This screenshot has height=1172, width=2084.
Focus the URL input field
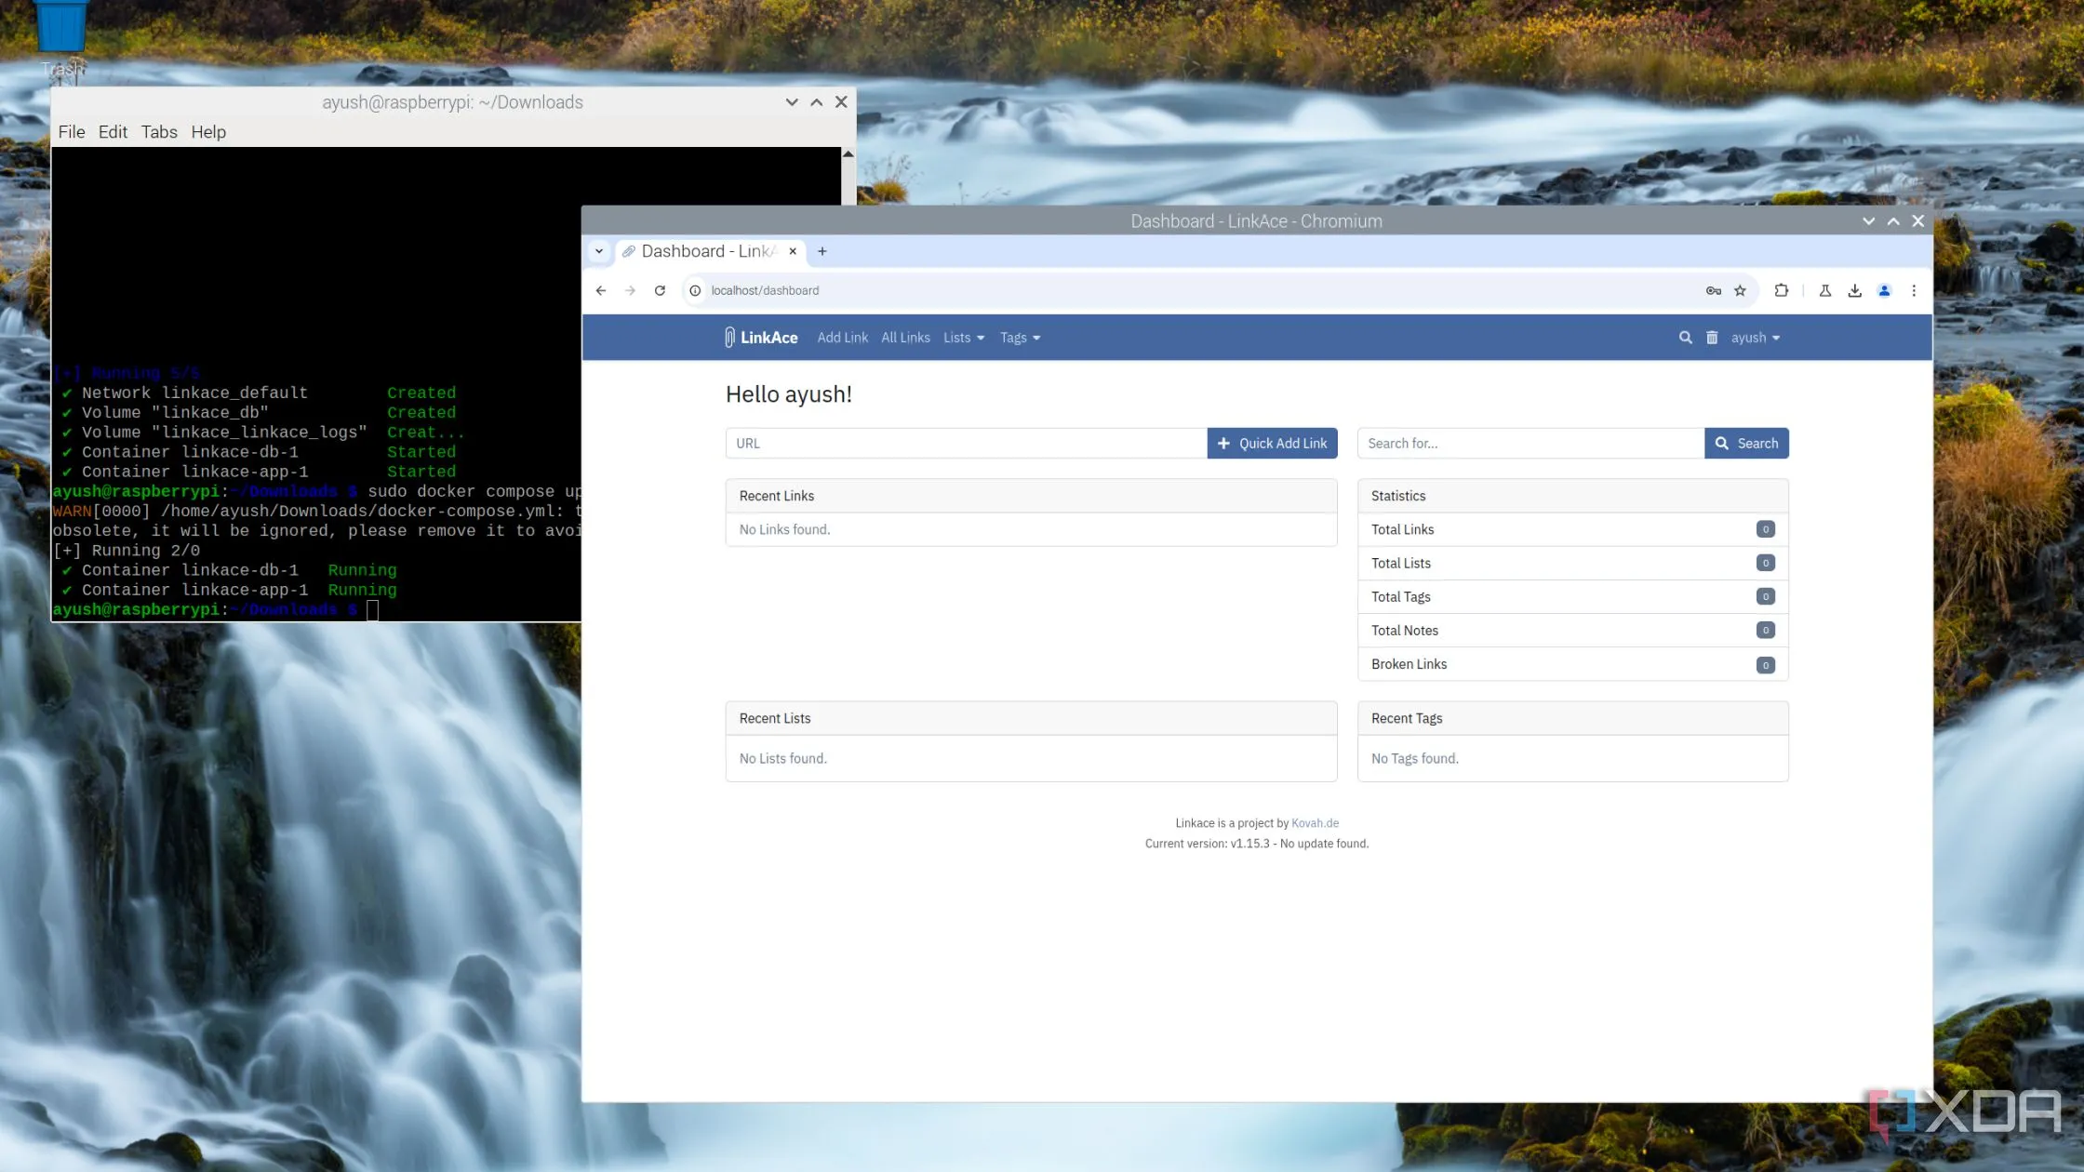(966, 444)
